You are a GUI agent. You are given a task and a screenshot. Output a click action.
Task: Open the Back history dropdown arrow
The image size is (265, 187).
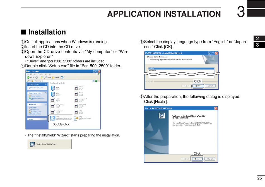pos(34,77)
